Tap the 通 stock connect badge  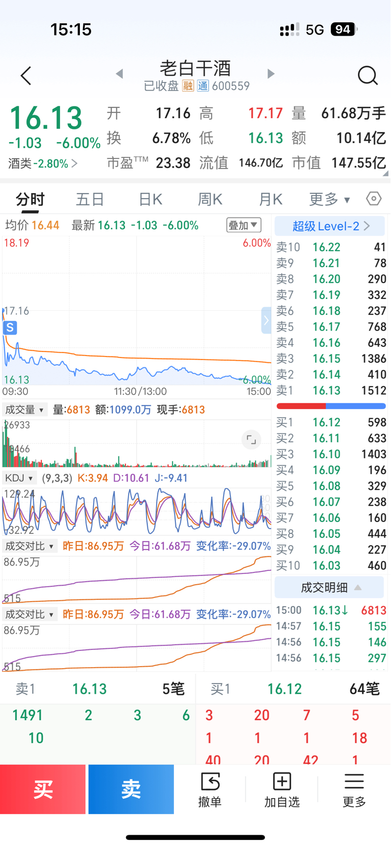coord(203,86)
